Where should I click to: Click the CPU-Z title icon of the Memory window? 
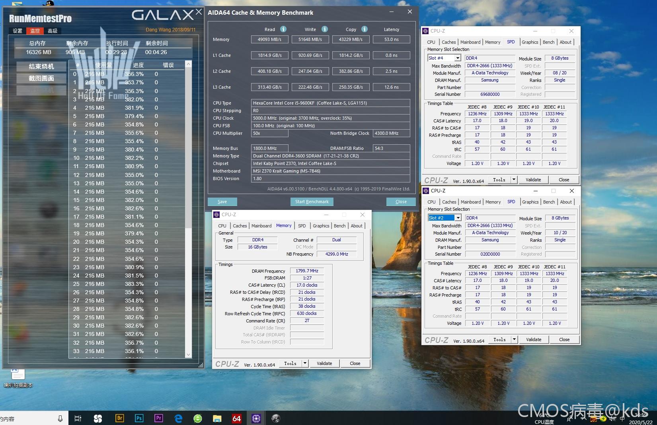[217, 215]
